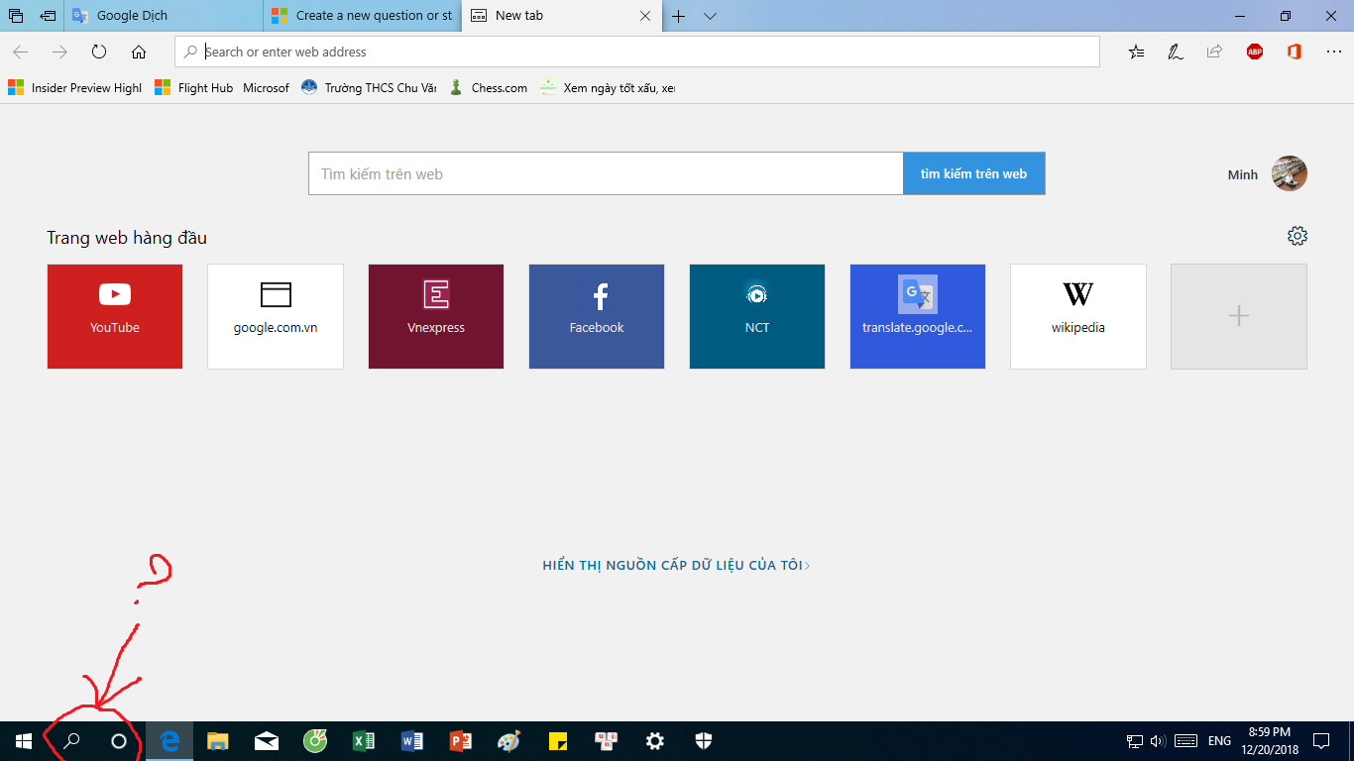Open Windows Settings gear on taskbar

pyautogui.click(x=654, y=741)
